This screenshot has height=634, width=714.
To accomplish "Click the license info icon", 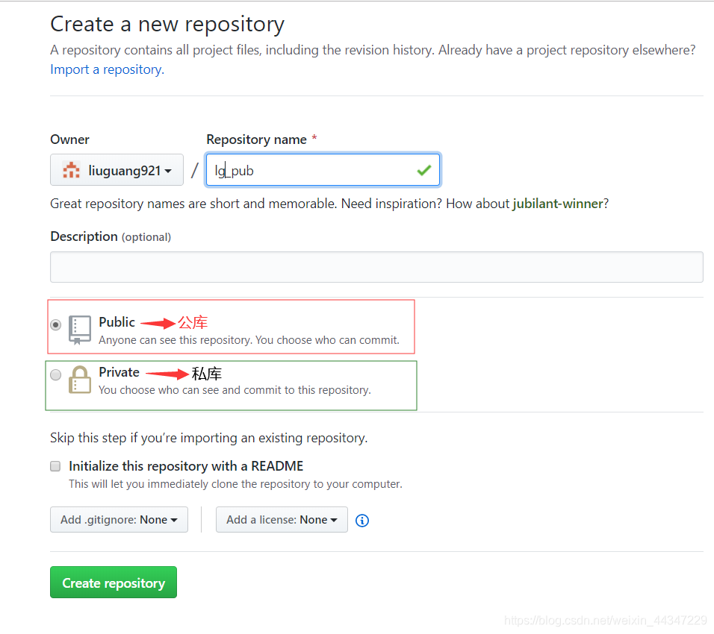I will [362, 521].
